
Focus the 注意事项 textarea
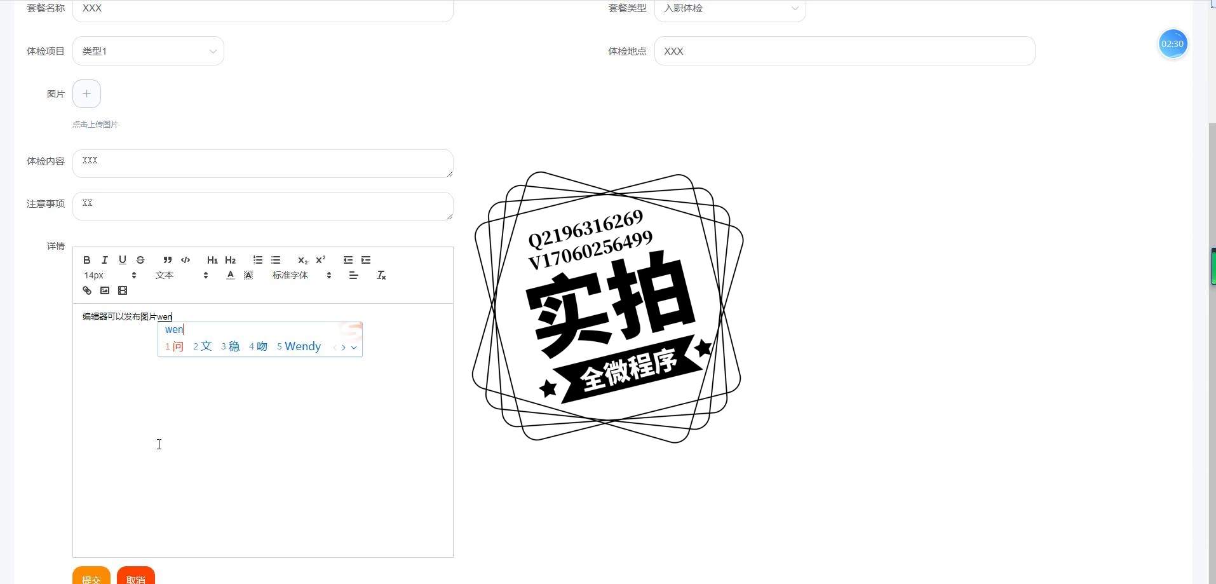coord(263,206)
